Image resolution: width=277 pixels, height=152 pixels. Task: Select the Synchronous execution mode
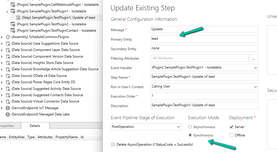[190, 135]
